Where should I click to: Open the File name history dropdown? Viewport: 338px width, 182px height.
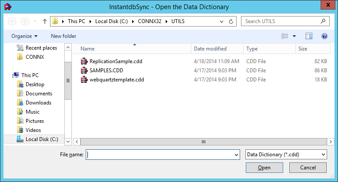(x=236, y=155)
